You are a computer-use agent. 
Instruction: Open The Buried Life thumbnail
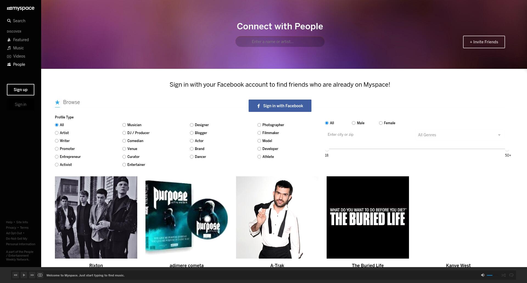pos(368,217)
